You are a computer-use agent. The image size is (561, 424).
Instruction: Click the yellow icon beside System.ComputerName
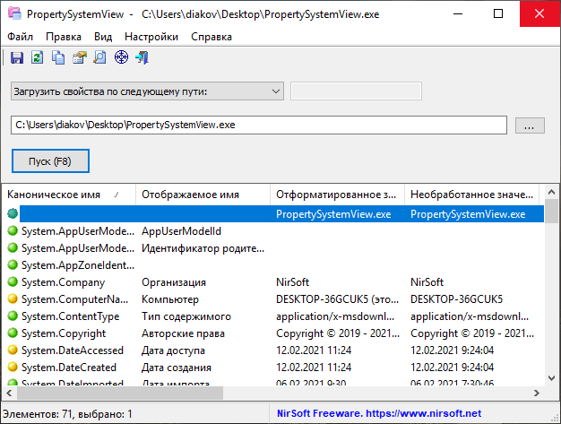[13, 299]
